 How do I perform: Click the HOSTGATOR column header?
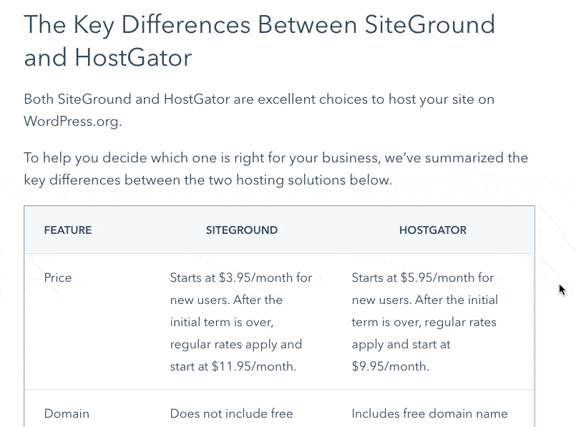[432, 230]
